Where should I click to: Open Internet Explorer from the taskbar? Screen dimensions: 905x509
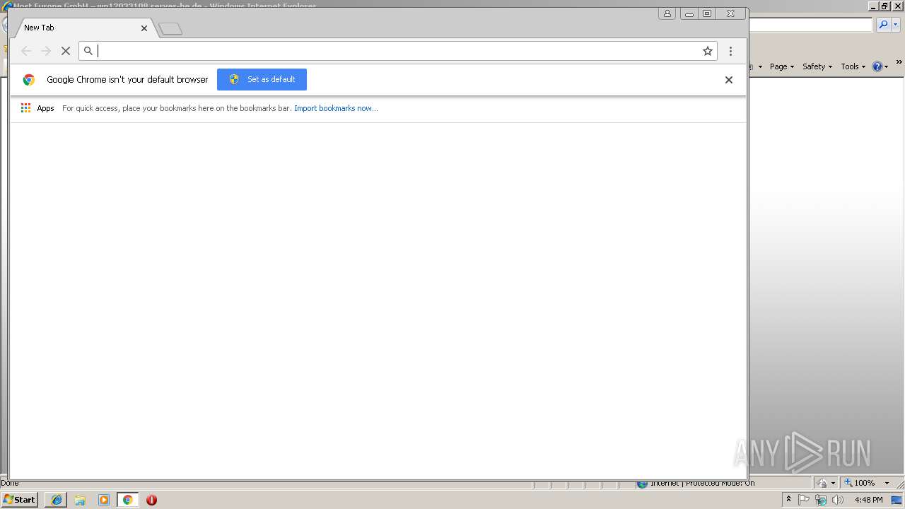tap(56, 500)
